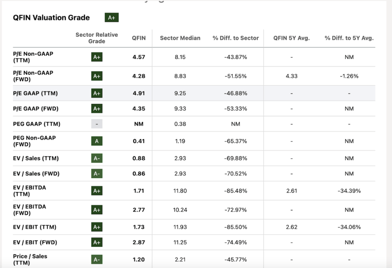392x268 pixels.
Task: Select the QFIN value 4.91
Action: tap(139, 93)
